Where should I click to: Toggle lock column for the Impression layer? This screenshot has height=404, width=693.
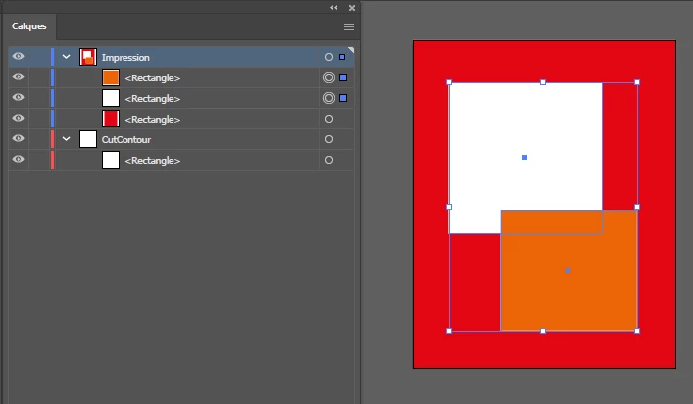[39, 57]
